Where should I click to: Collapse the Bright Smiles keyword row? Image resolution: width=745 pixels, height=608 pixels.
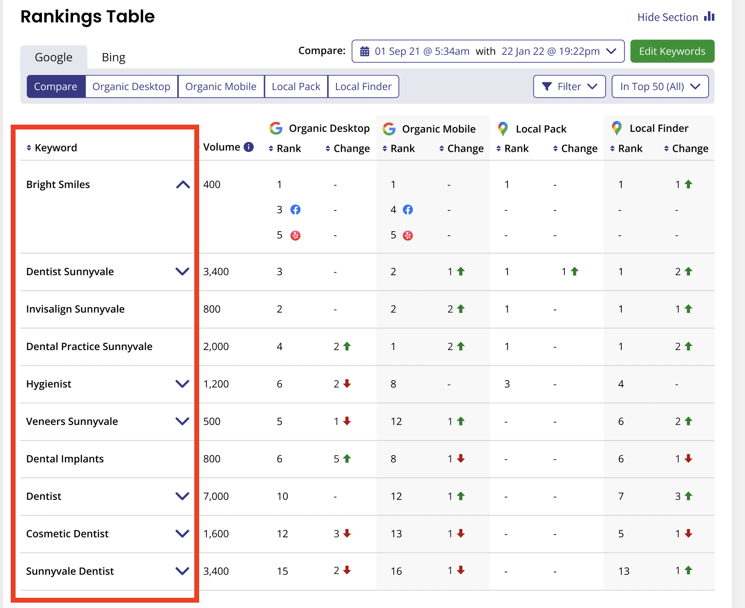(183, 184)
